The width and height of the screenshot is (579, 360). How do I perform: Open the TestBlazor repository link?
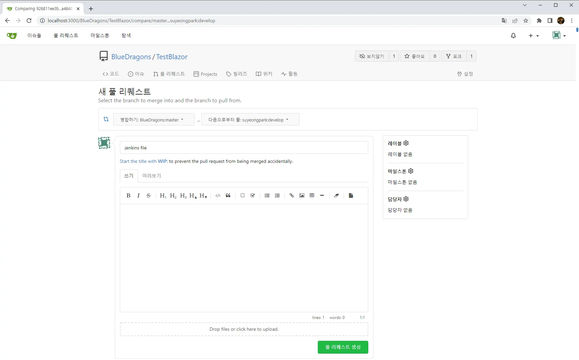172,57
